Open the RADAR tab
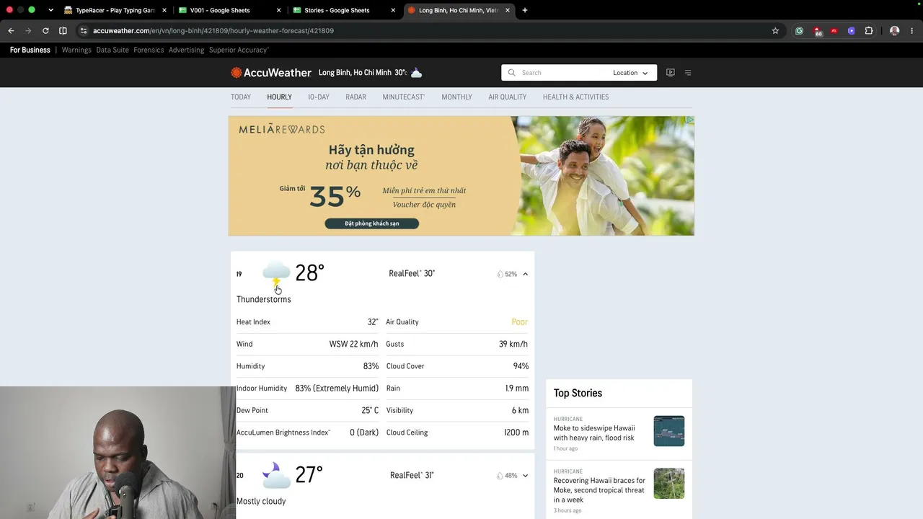The width and height of the screenshot is (923, 519). [x=355, y=97]
